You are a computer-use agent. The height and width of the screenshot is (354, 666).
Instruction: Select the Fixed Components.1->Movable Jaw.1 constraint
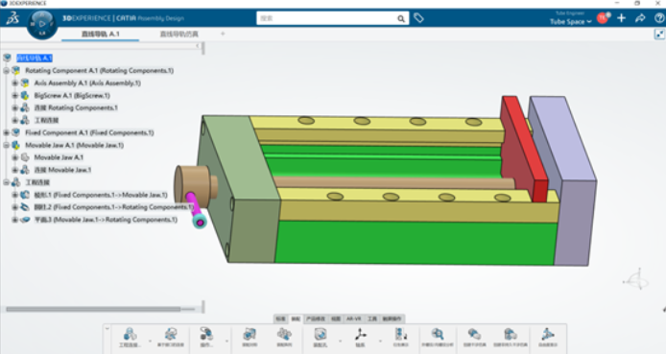tap(101, 195)
